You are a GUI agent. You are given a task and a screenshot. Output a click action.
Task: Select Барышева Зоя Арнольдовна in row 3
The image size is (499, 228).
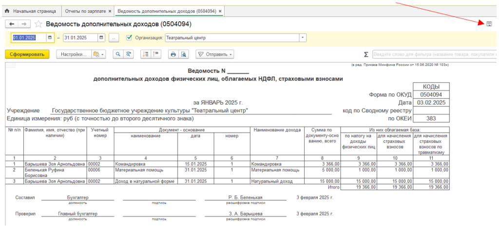[55, 181]
